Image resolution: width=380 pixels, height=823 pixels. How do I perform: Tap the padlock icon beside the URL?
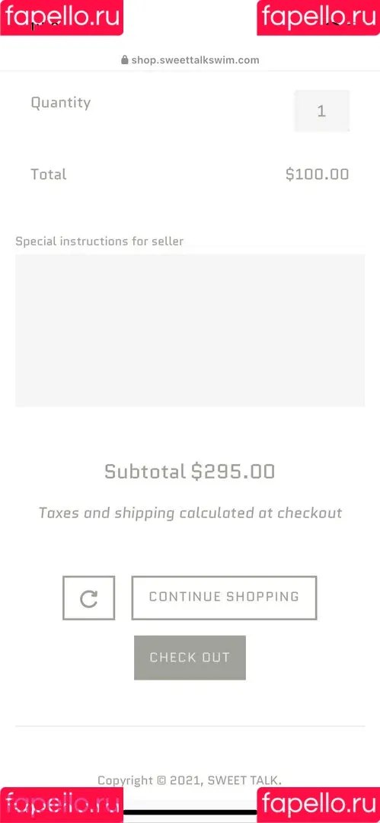pyautogui.click(x=124, y=60)
